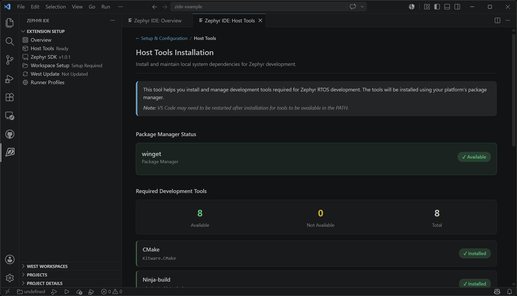Open the overflow menu after Run

click(x=120, y=7)
